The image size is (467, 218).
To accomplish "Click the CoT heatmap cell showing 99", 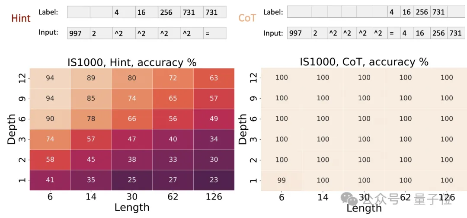I will coord(281,180).
